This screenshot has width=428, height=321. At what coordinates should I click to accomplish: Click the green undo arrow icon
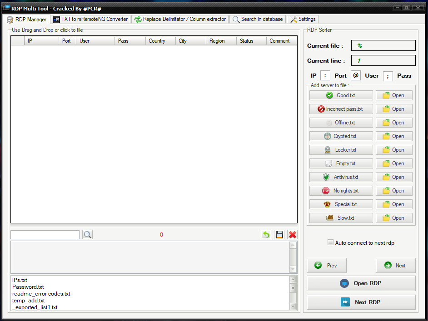266,234
